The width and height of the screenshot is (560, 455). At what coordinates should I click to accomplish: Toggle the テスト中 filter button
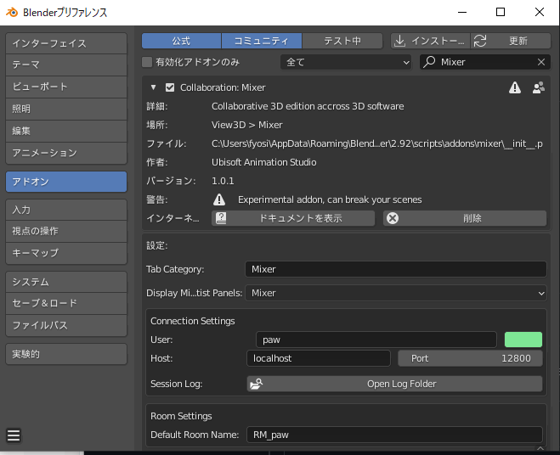click(x=342, y=41)
